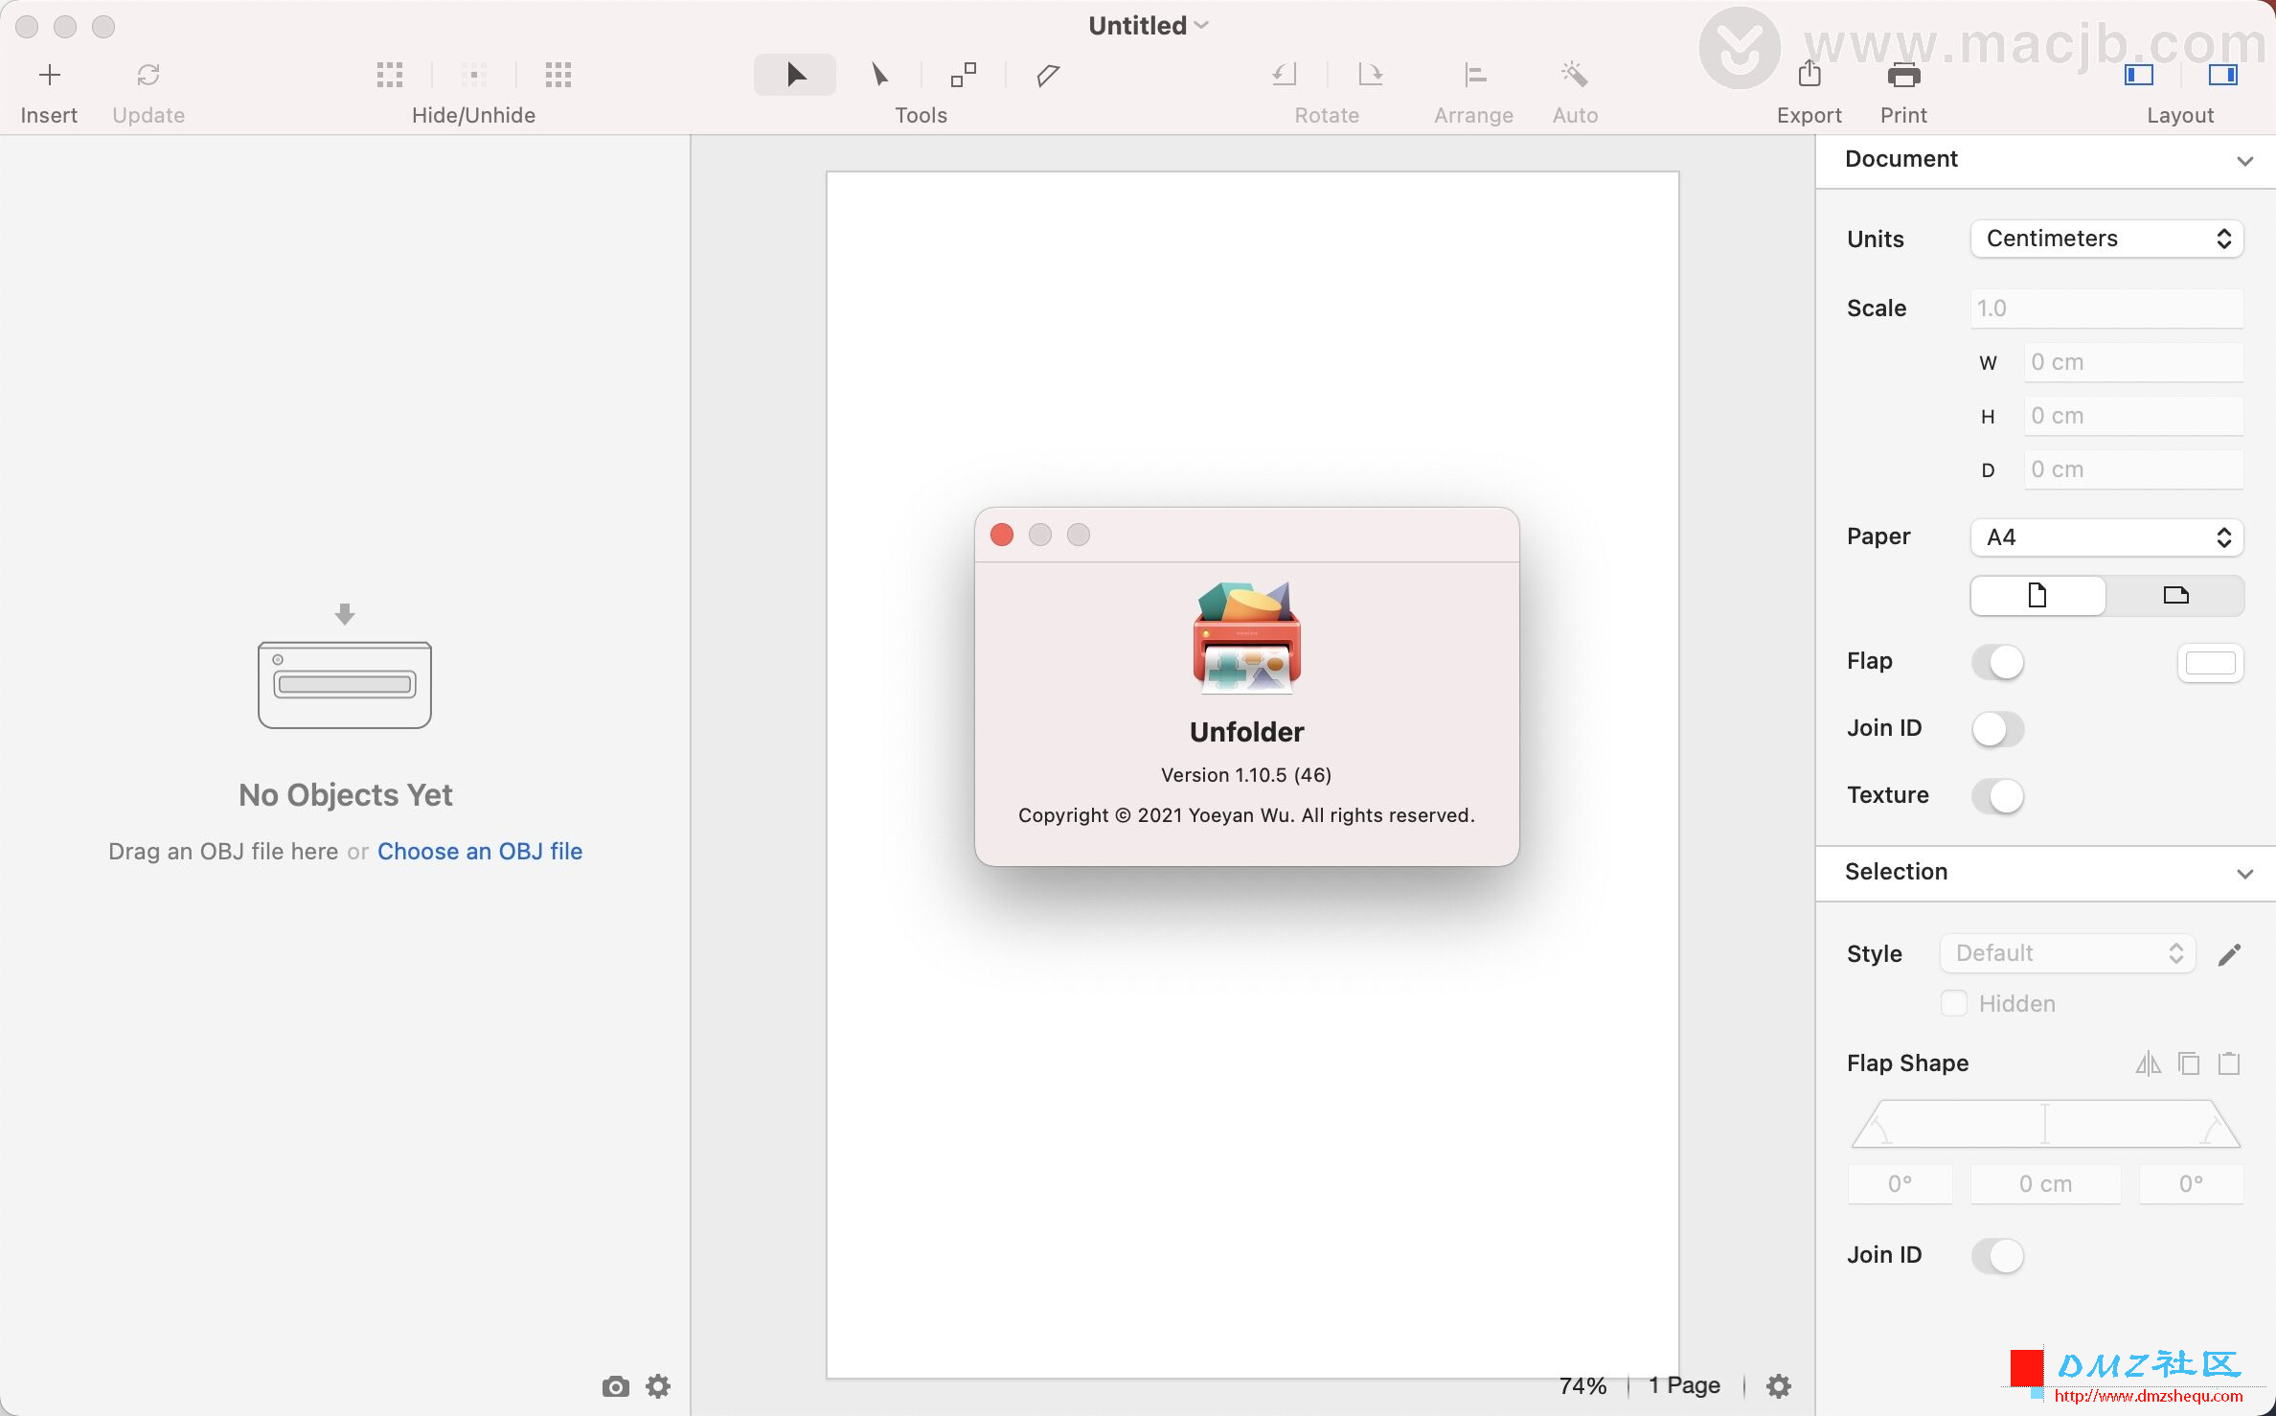Check the Hidden checkbox

pos(1954,1003)
